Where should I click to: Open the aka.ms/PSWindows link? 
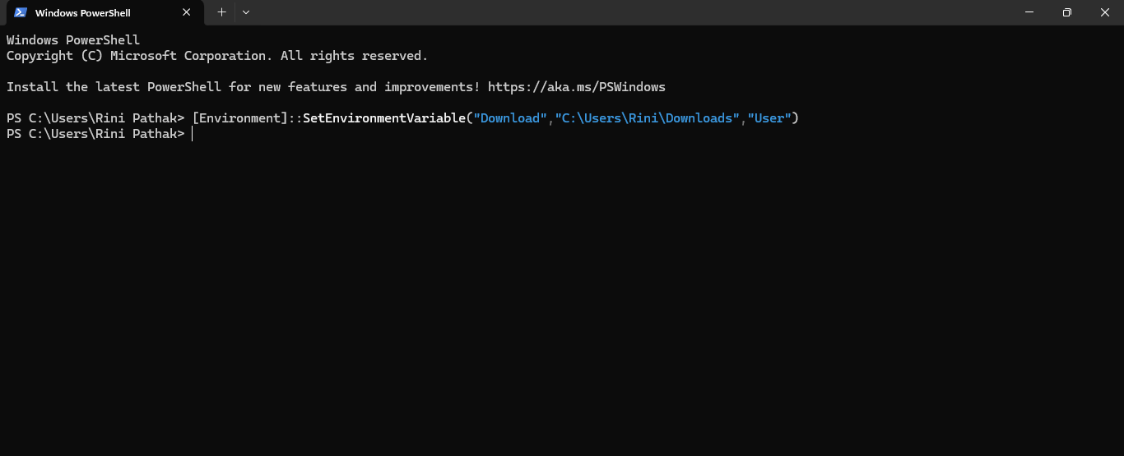(x=576, y=87)
